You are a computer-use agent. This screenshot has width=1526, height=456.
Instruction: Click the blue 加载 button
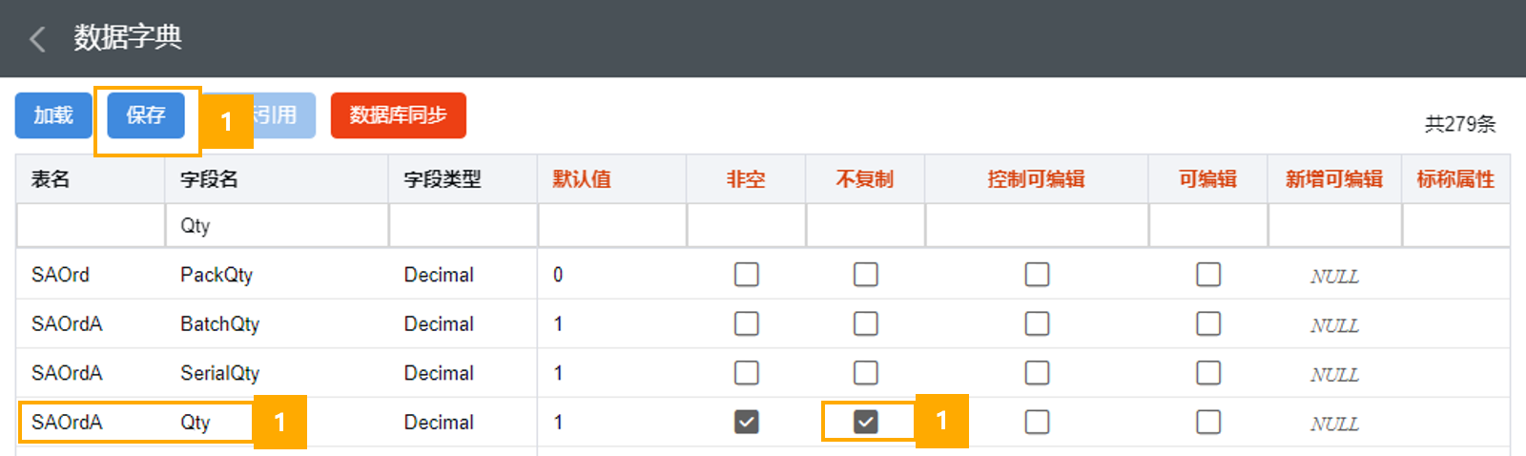point(53,115)
